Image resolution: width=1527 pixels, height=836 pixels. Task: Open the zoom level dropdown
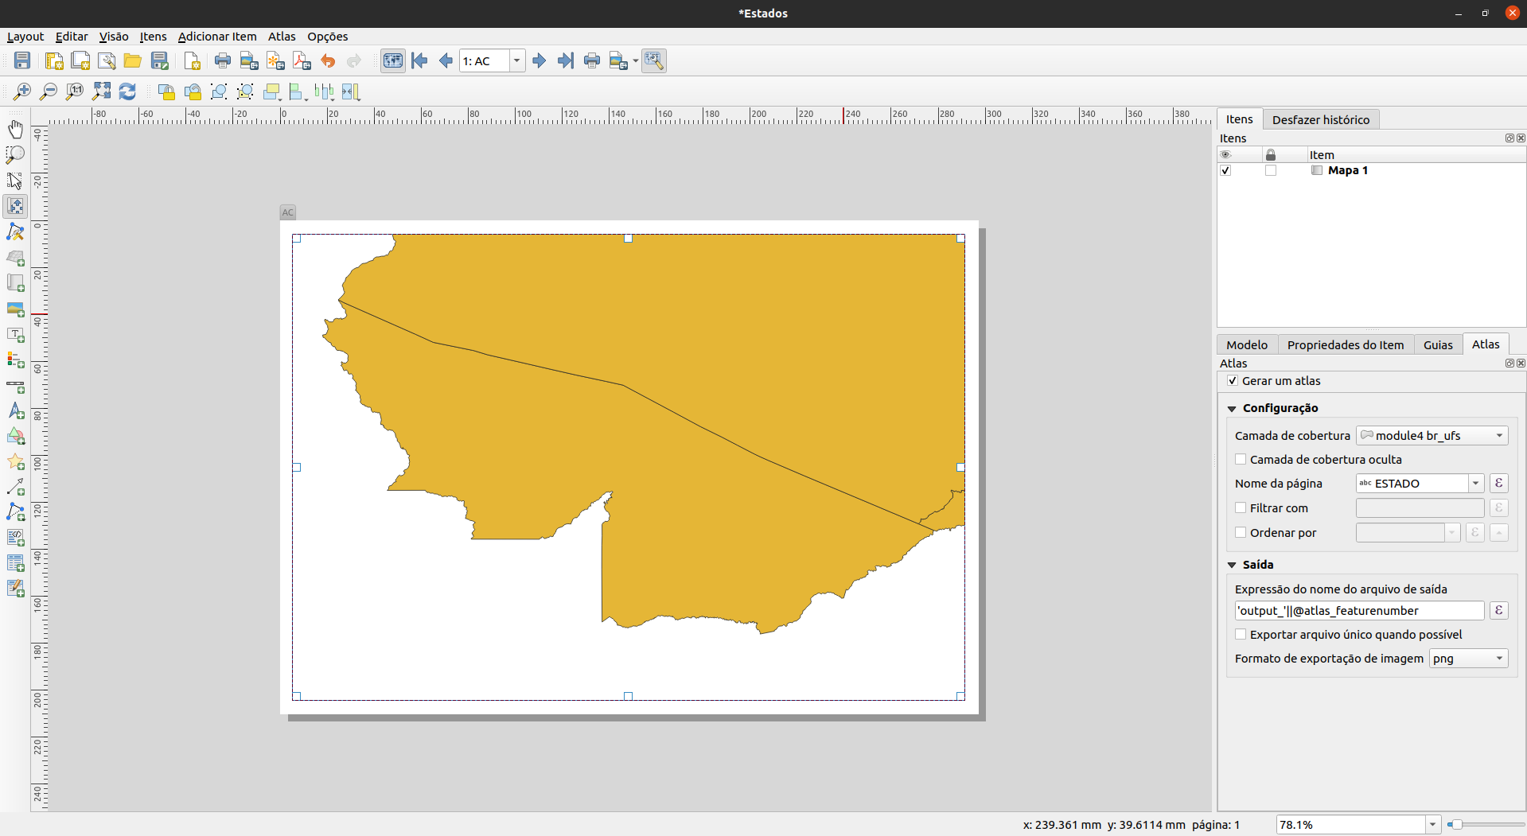pos(1432,825)
